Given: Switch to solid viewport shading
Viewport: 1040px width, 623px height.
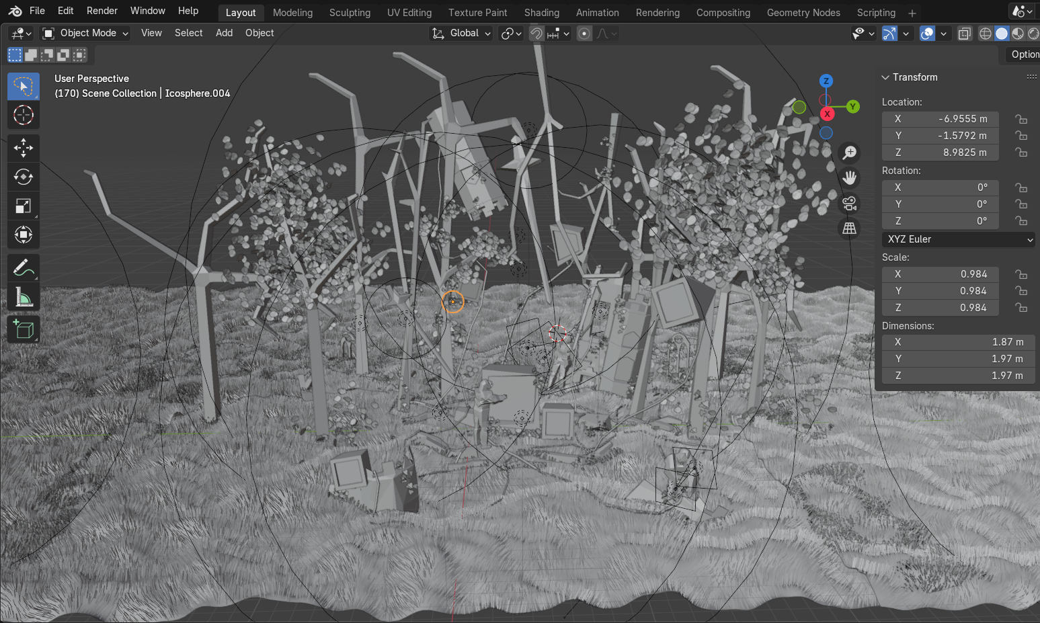Looking at the screenshot, I should [x=1002, y=34].
